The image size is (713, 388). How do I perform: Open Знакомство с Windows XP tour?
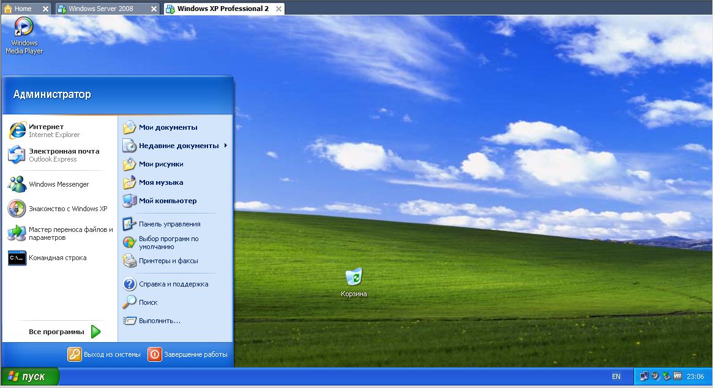(59, 209)
